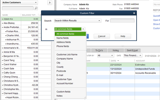Click the 'in' field dropdown arrow
160x100 pixels.
[x=83, y=29]
